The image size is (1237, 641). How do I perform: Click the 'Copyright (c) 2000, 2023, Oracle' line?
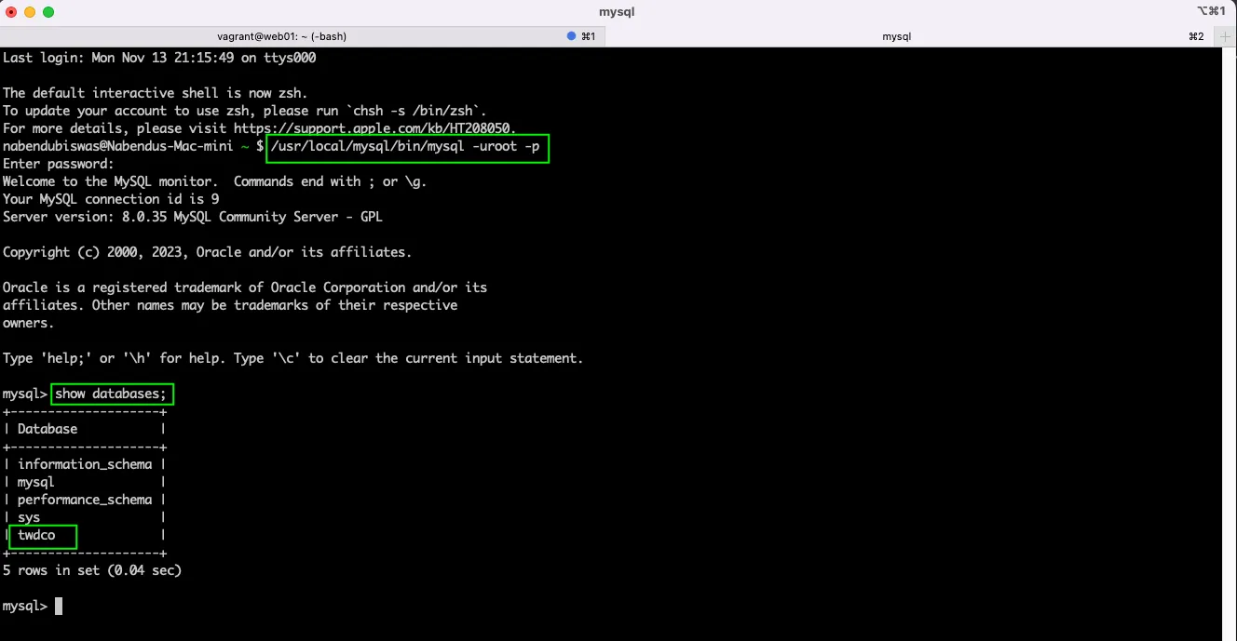coord(207,252)
